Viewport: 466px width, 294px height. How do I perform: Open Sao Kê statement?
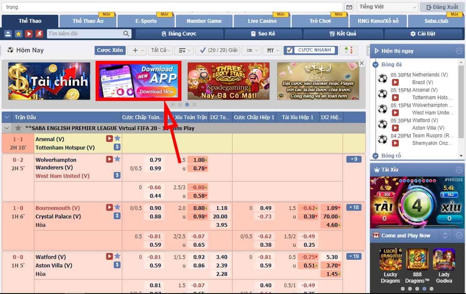tap(263, 34)
